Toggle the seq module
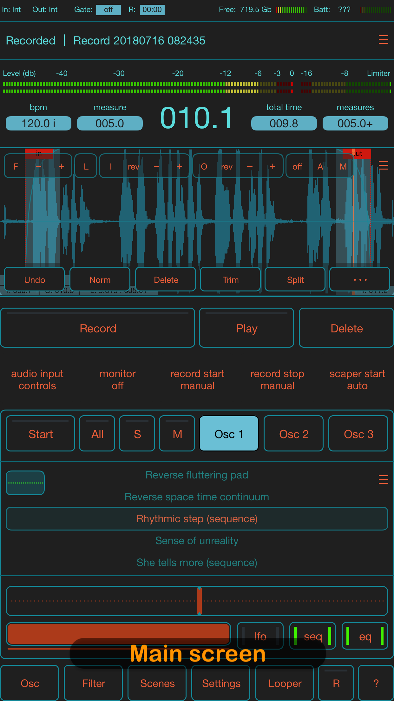Viewport: 394px width, 701px height. tap(313, 636)
